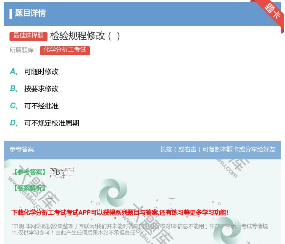Screen dimensions: 285x244
Task: Select option A 可随时修改
Action: pyautogui.click(x=34, y=72)
